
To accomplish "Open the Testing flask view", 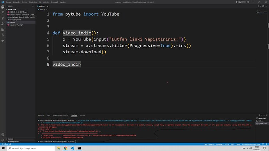I will point(3,35).
